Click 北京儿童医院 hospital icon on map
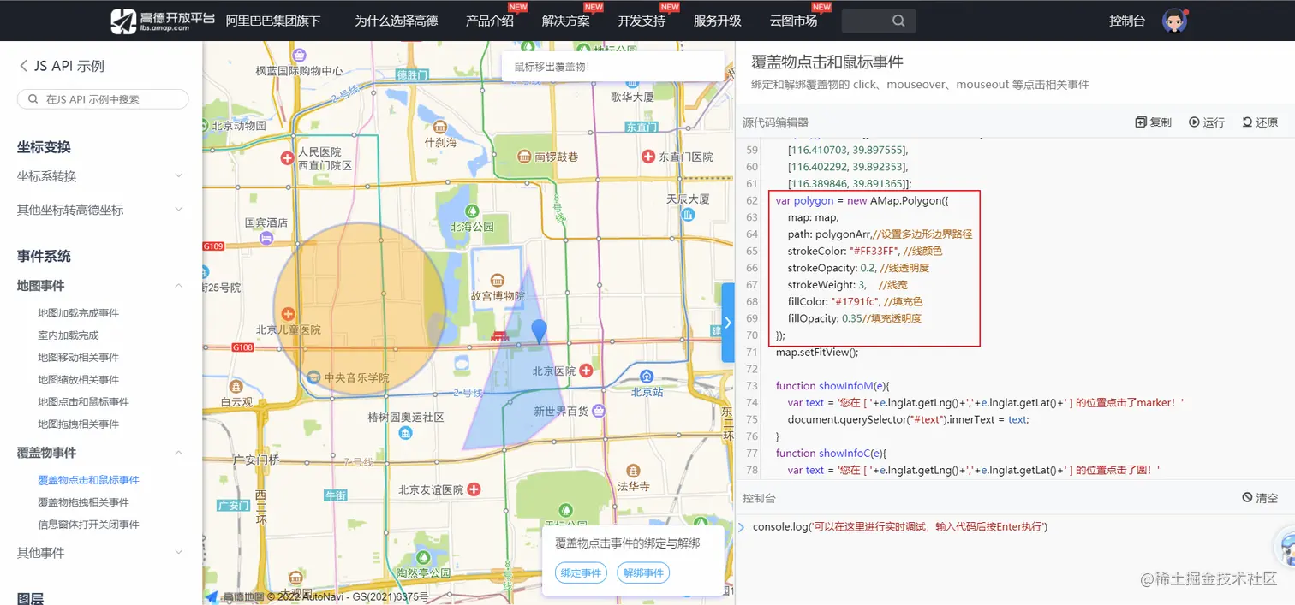The image size is (1295, 605). (289, 314)
